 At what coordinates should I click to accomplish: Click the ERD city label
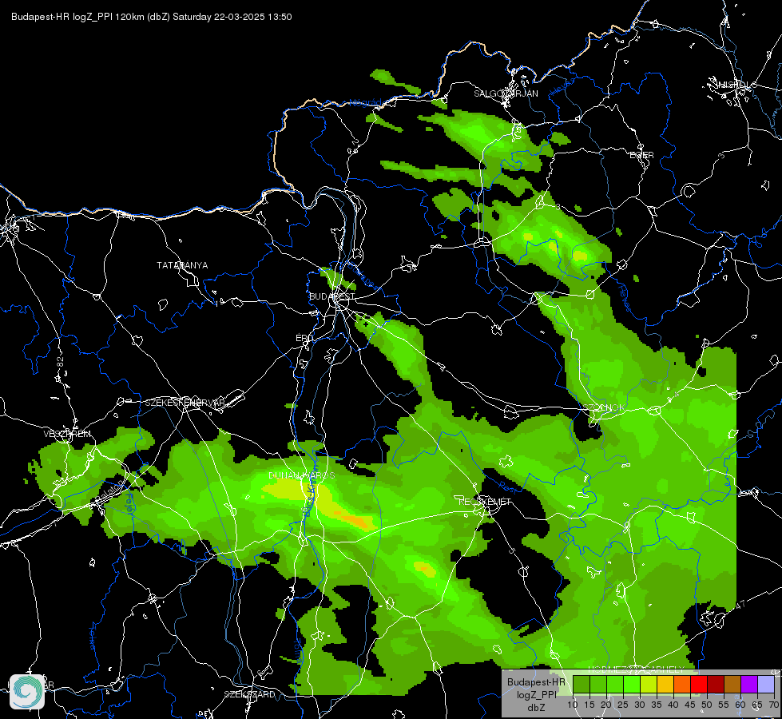click(x=304, y=338)
